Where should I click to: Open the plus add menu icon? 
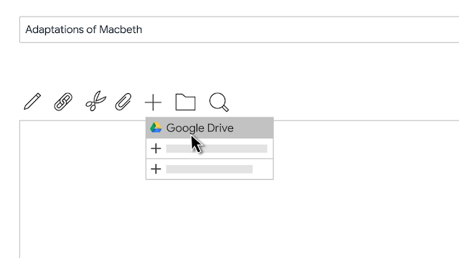pos(153,102)
